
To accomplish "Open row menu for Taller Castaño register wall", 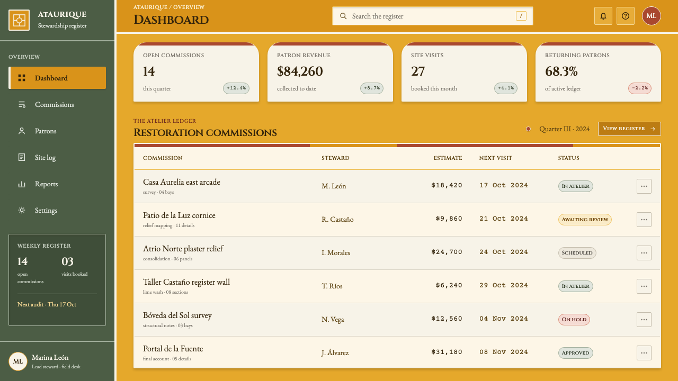I will tap(644, 286).
